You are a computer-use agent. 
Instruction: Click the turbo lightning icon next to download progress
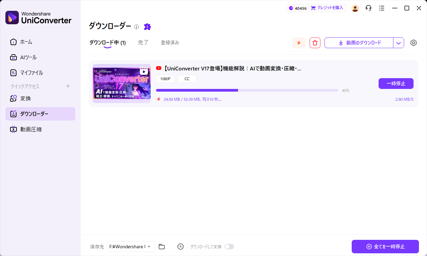tap(159, 99)
